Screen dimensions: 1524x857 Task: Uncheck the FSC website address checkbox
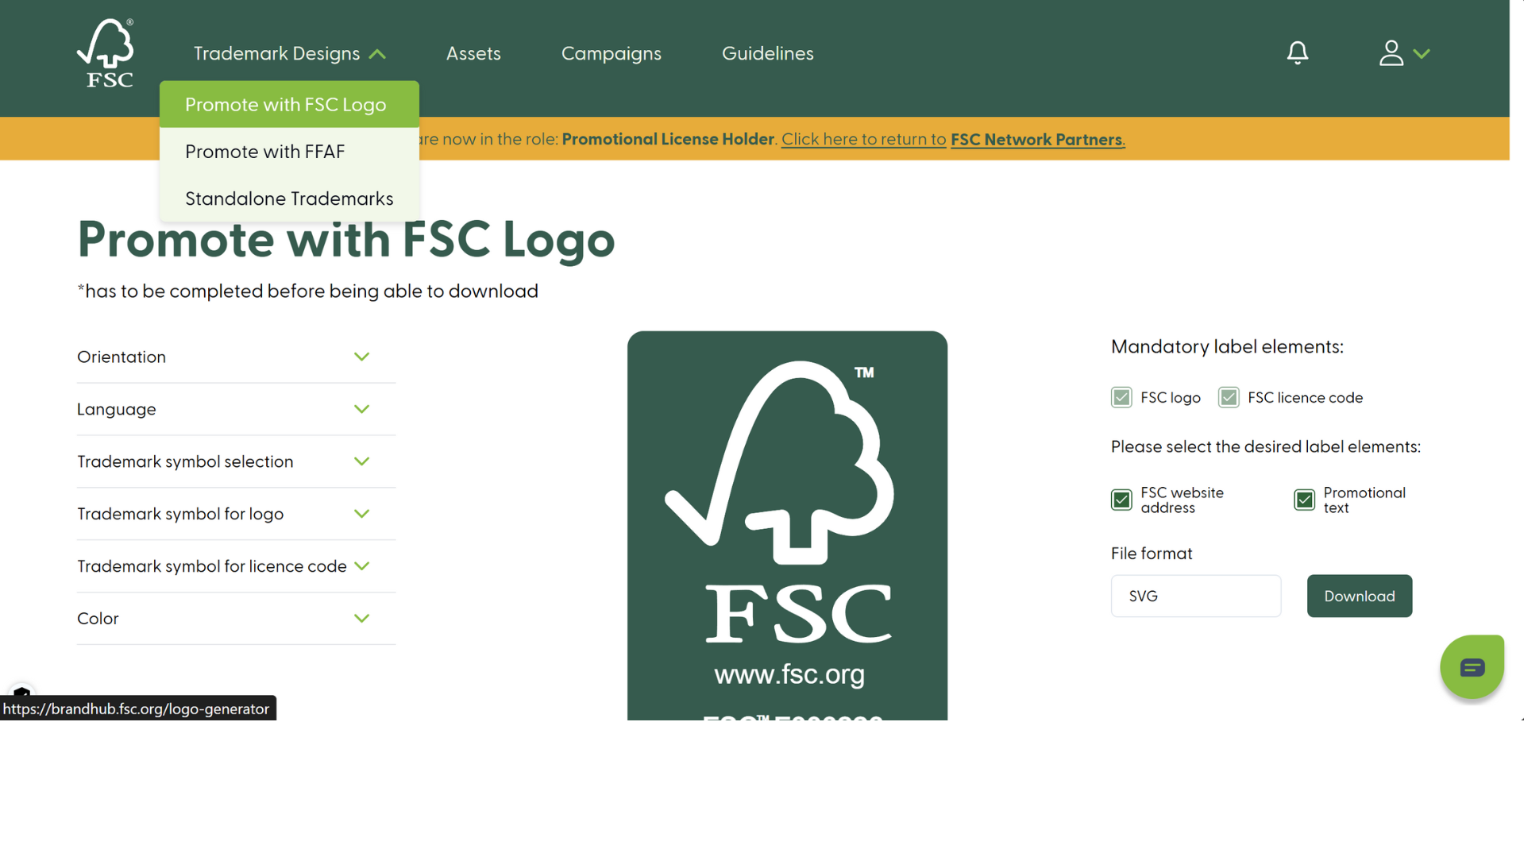pos(1121,500)
